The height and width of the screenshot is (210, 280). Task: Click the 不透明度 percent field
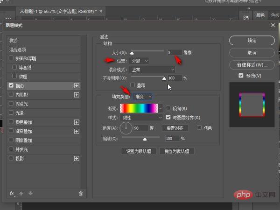click(175, 78)
